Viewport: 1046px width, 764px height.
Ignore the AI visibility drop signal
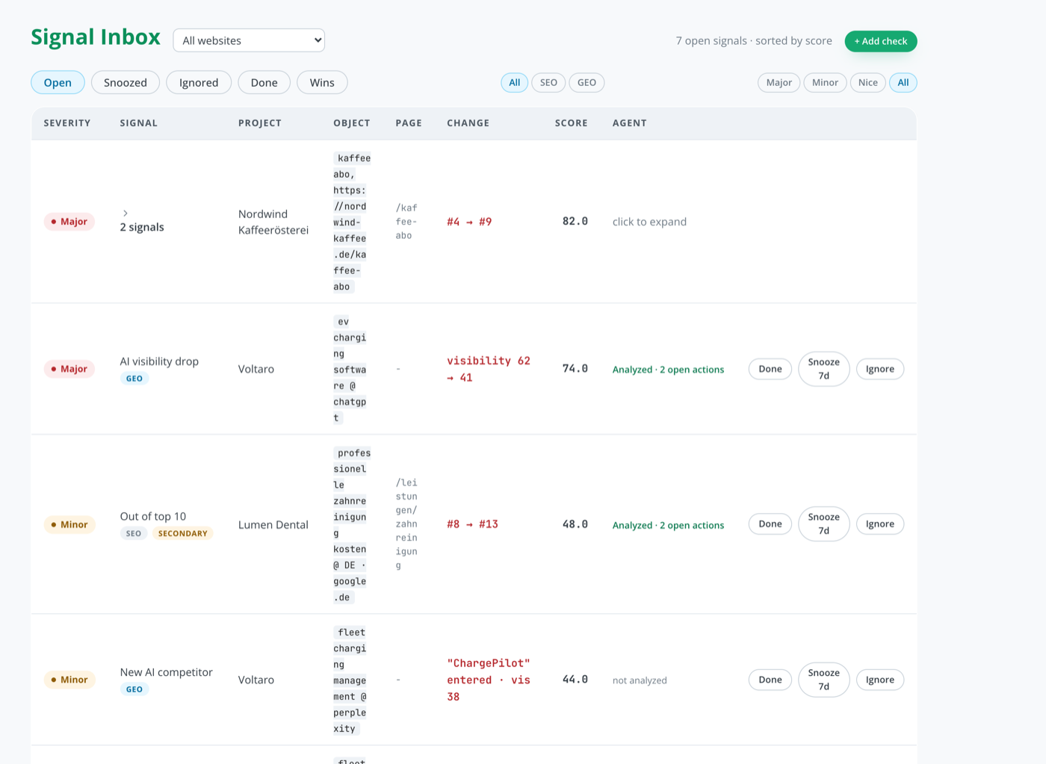point(880,369)
